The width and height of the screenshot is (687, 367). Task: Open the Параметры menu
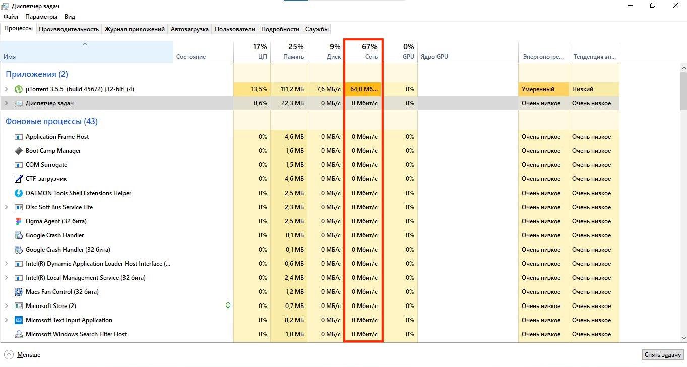[x=41, y=17]
